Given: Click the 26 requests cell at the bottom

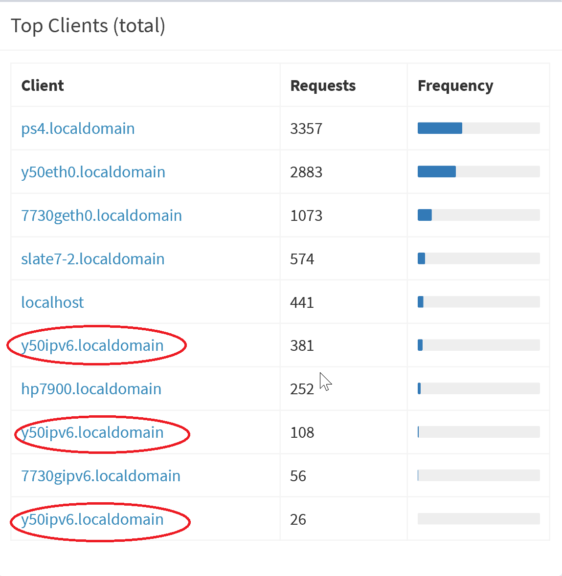Looking at the screenshot, I should (297, 519).
